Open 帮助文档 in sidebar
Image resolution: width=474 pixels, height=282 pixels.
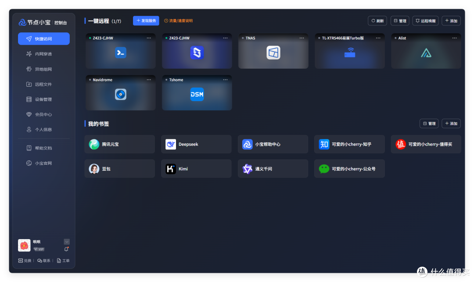click(x=44, y=148)
